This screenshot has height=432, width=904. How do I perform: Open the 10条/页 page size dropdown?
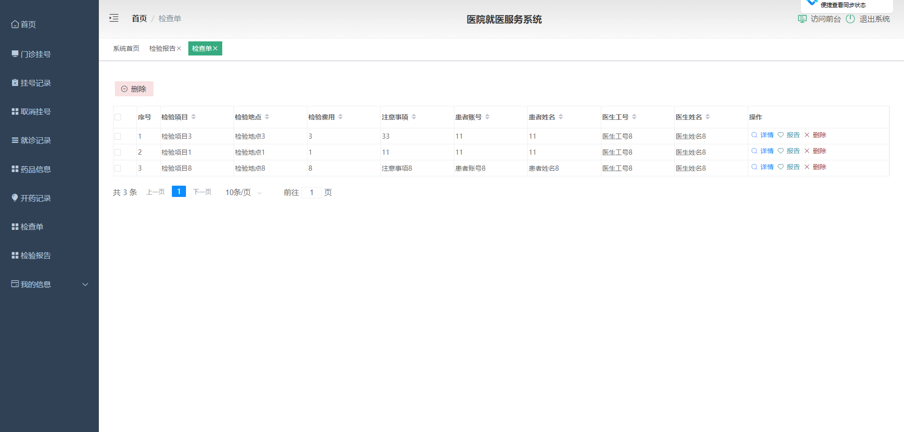point(243,192)
